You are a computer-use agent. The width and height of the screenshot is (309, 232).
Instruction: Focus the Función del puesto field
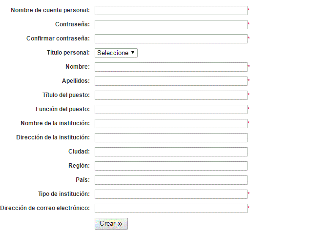(x=171, y=109)
